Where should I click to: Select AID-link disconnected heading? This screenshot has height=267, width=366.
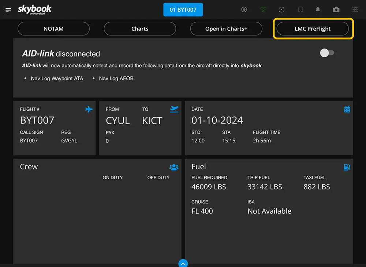click(61, 54)
